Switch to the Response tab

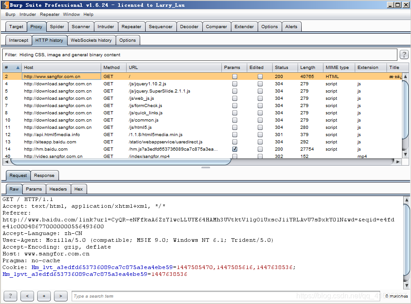click(x=44, y=175)
